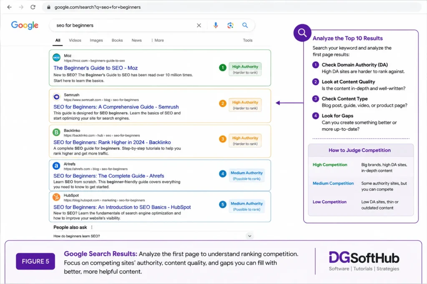Image resolution: width=427 pixels, height=284 pixels.
Task: Click the moz.com beginners-guide-to-seo URL
Action: tap(94, 61)
